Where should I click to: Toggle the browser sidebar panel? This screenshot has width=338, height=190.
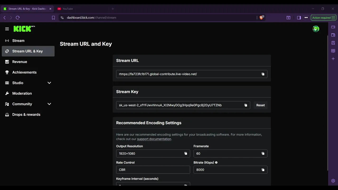(299, 18)
